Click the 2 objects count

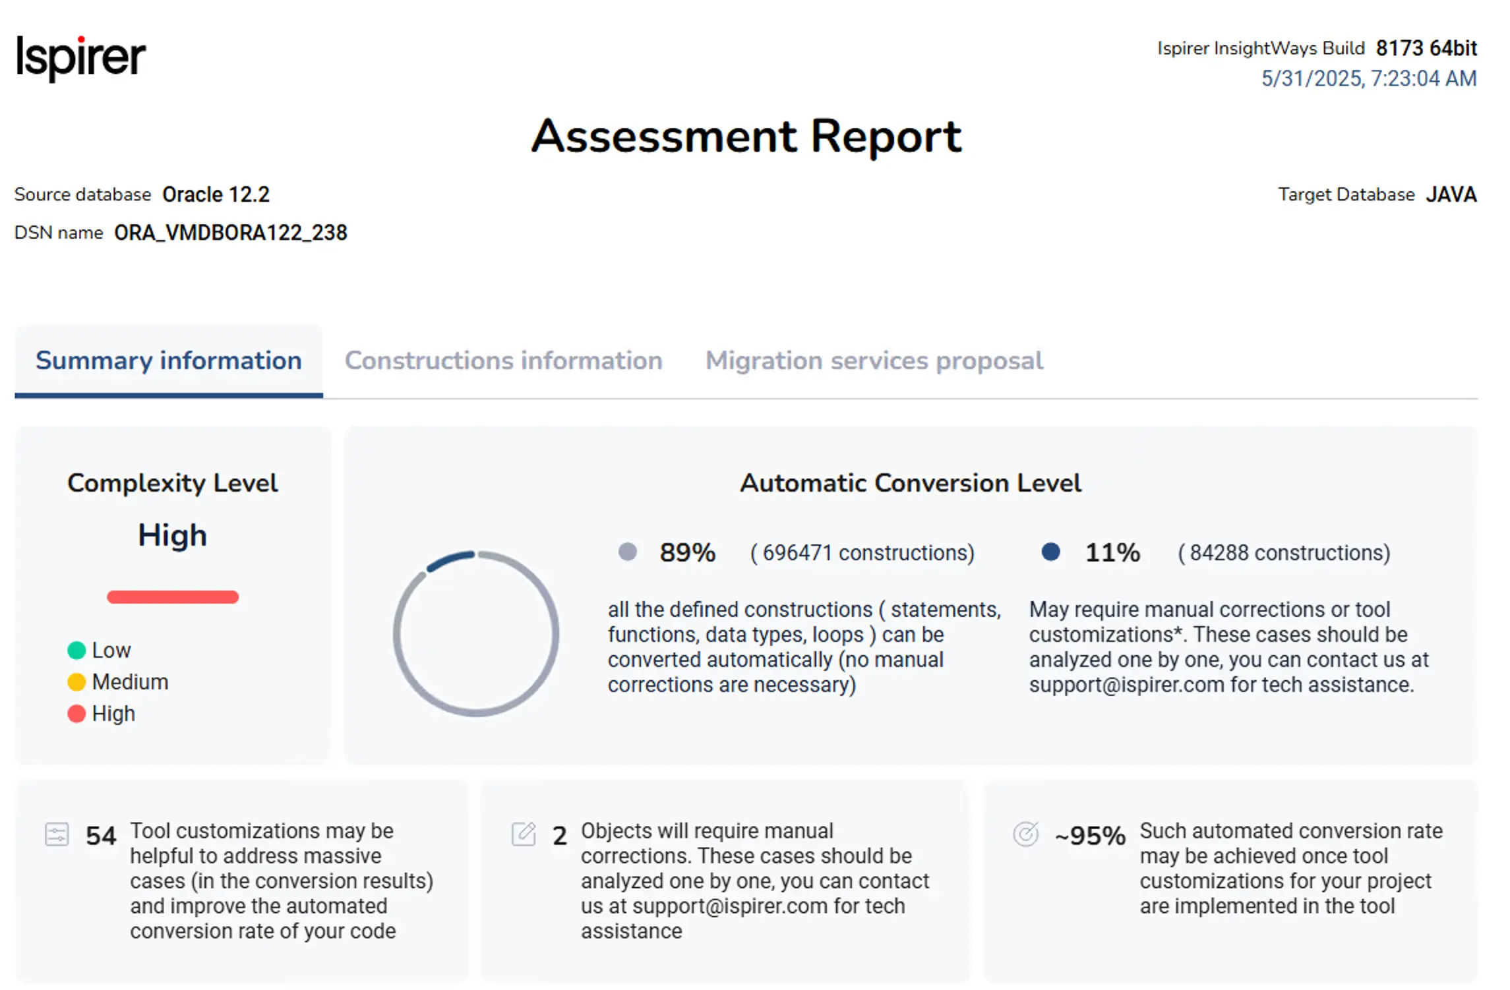click(x=560, y=836)
